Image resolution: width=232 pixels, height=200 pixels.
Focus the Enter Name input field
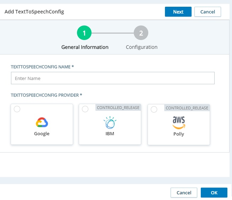click(x=113, y=78)
